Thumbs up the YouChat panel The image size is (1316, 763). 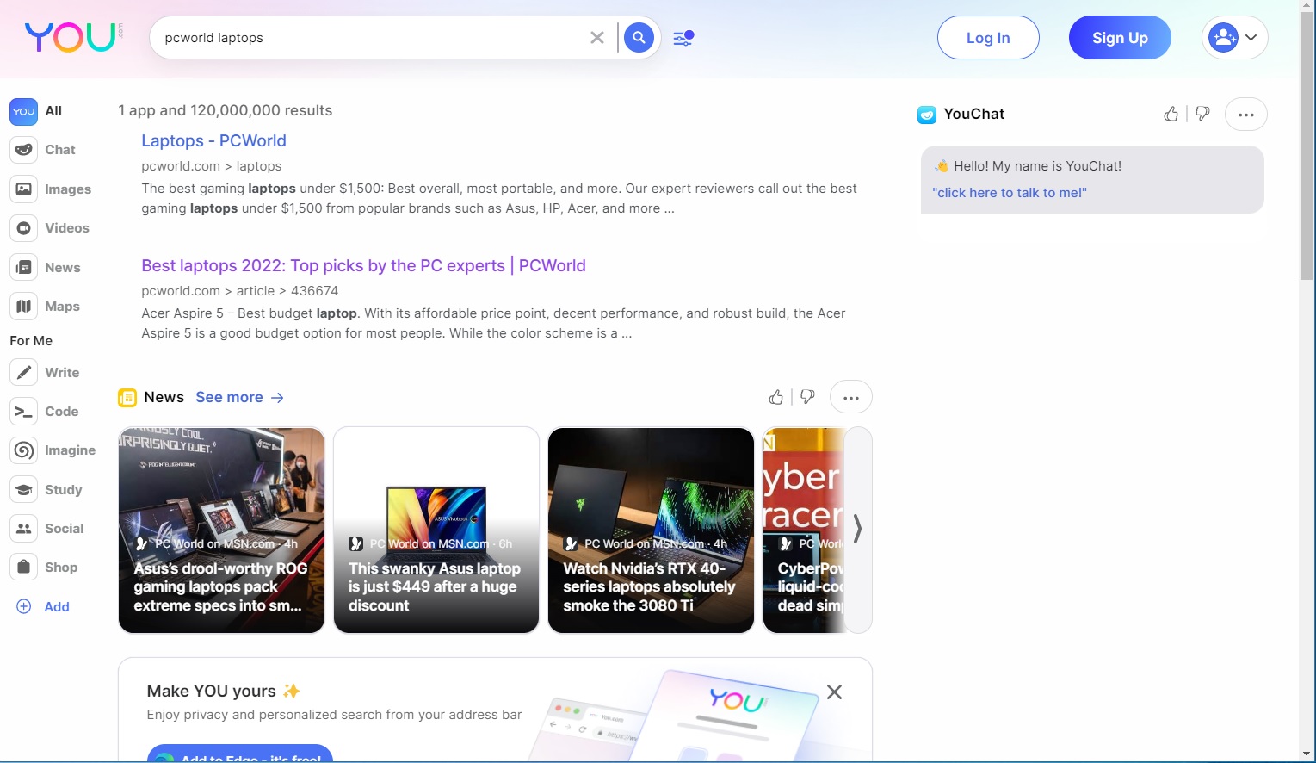[1171, 114]
